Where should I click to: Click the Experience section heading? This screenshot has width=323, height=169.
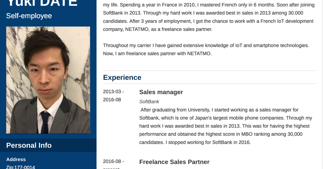pyautogui.click(x=122, y=77)
